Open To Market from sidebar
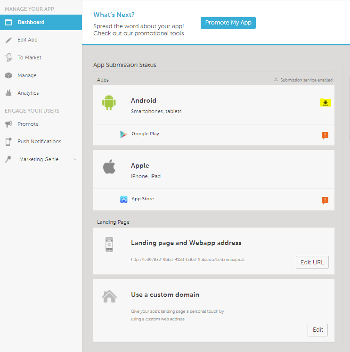Image resolution: width=350 pixels, height=352 pixels. [x=29, y=57]
